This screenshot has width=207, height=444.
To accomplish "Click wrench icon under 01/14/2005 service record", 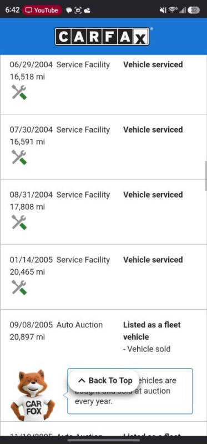I will pos(19,287).
